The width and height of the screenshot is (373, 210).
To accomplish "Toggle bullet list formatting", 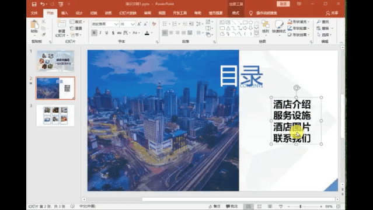I will (165, 24).
